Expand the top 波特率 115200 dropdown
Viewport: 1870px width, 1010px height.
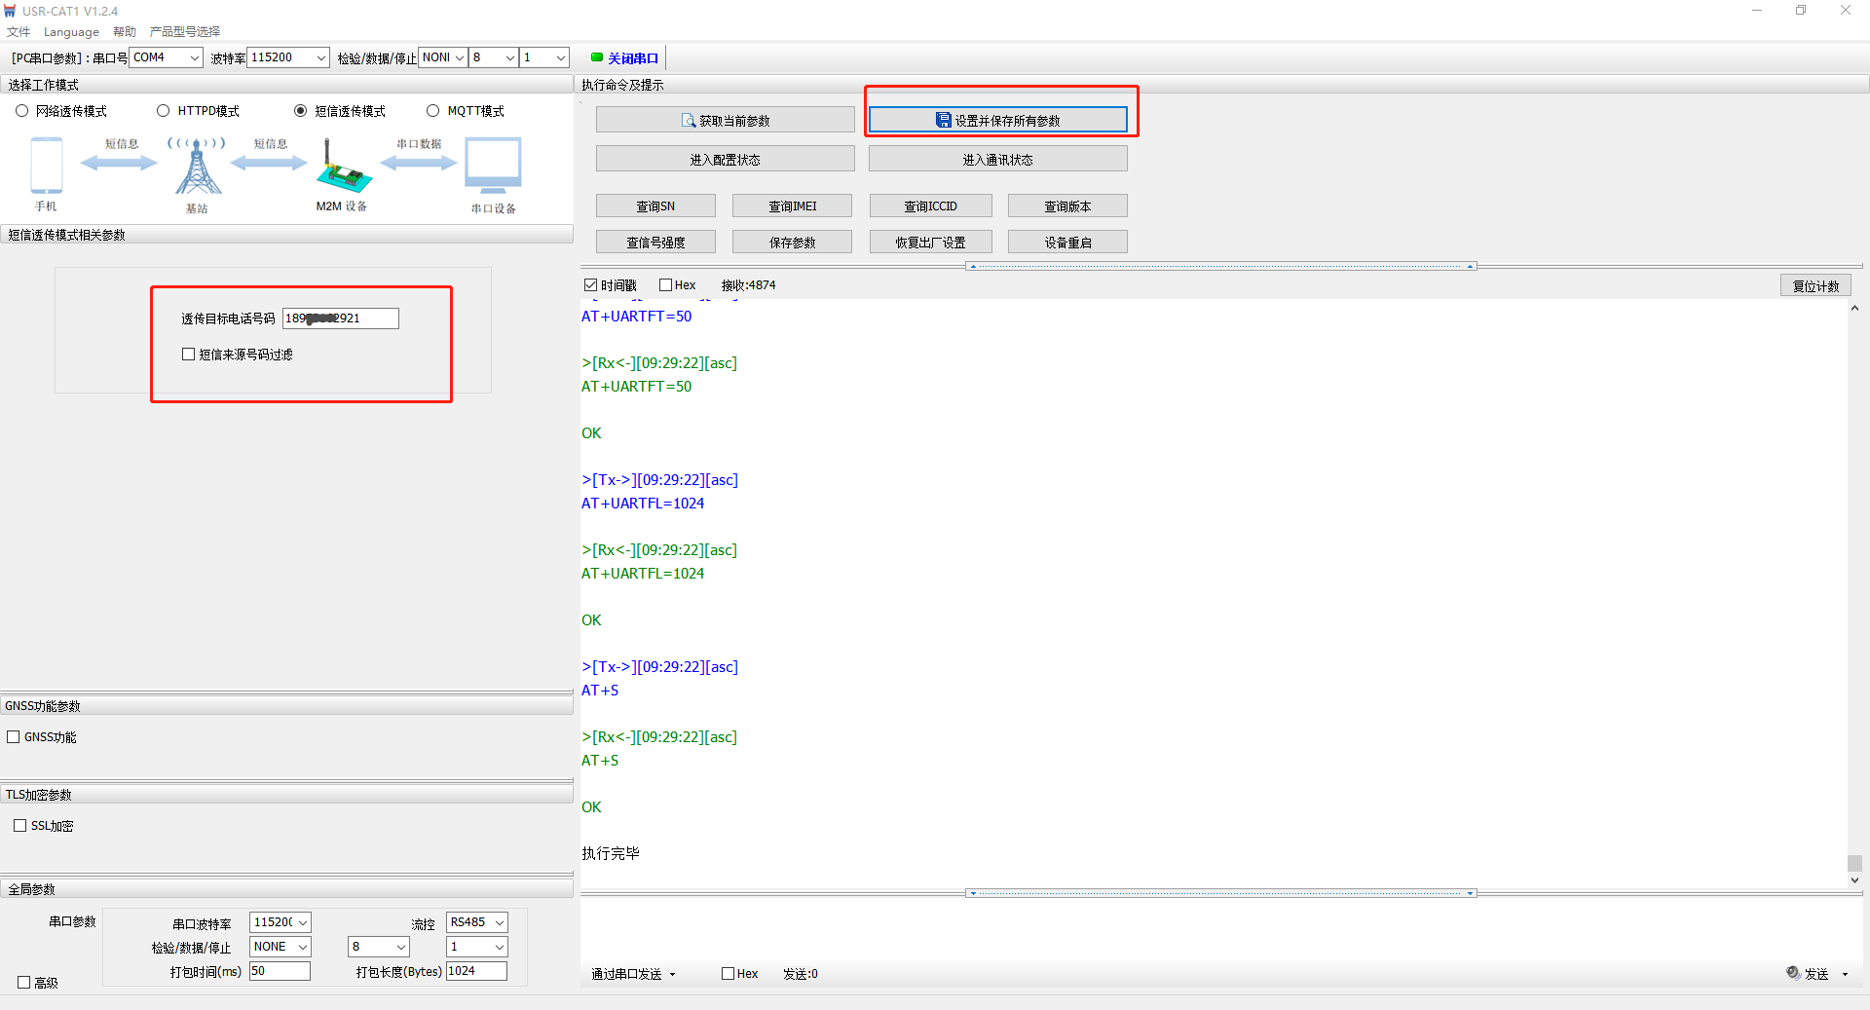320,57
